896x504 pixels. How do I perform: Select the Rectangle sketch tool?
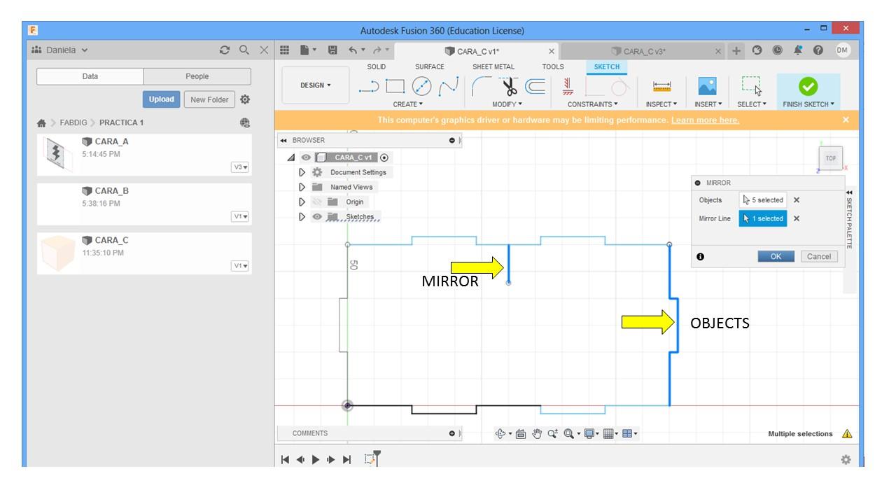(x=395, y=86)
